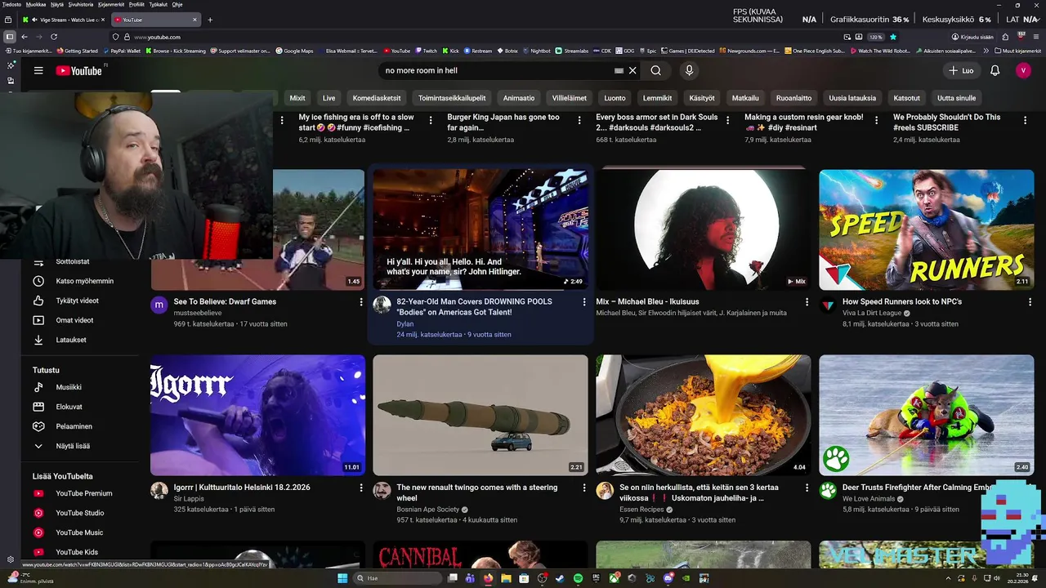Viewport: 1046px width, 588px height.
Task: Go back in browser history
Action: point(25,37)
